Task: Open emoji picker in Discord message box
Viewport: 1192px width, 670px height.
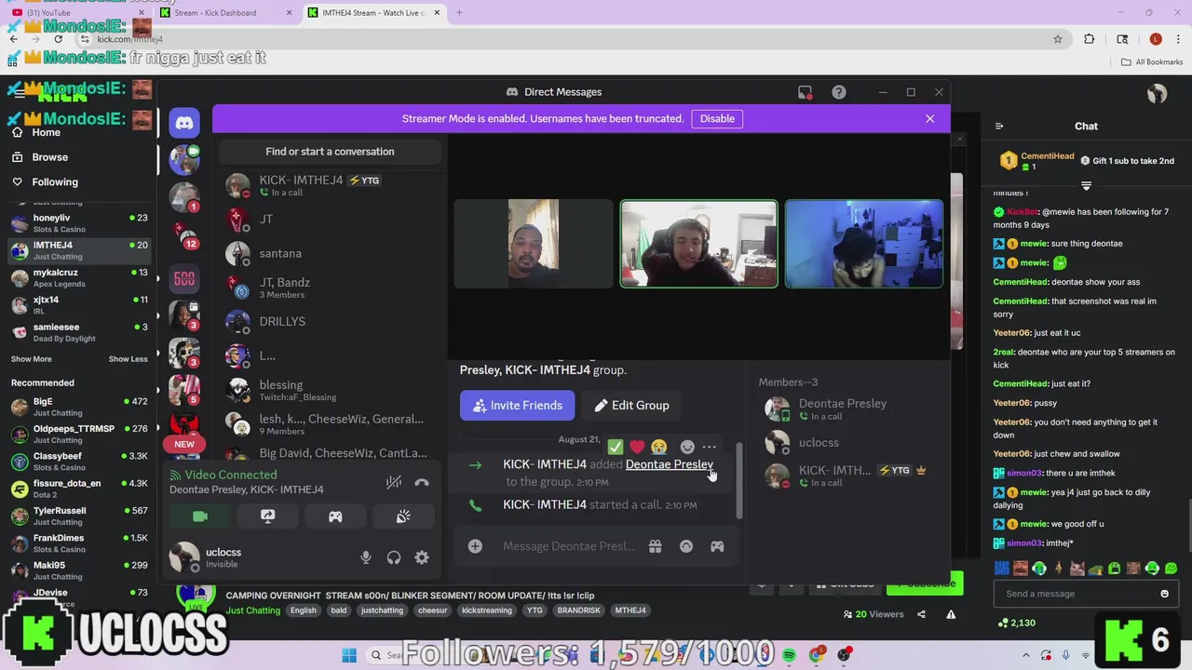Action: [x=686, y=546]
